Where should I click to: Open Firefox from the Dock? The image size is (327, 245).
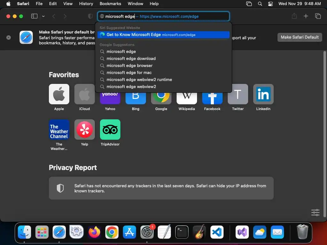[94, 232]
